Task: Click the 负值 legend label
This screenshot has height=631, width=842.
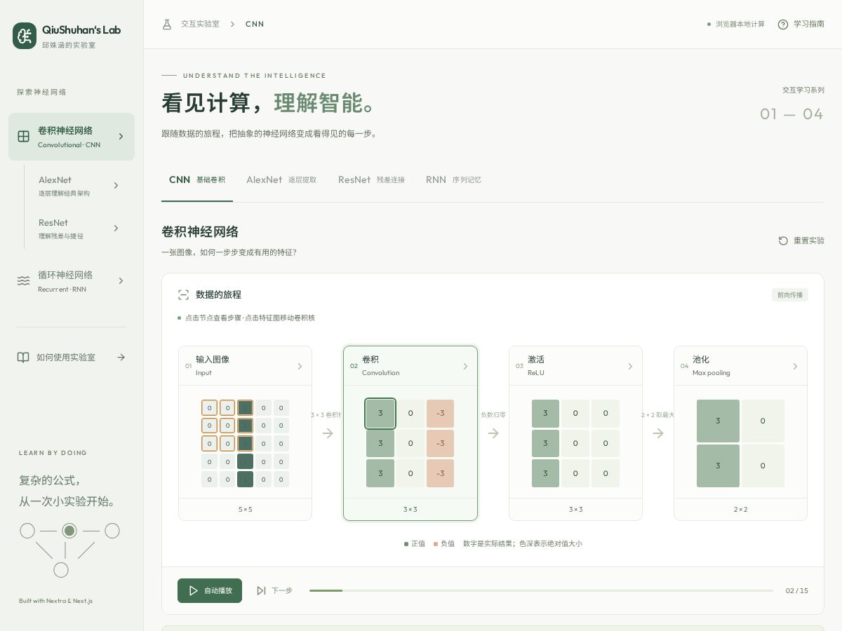Action: pyautogui.click(x=447, y=544)
